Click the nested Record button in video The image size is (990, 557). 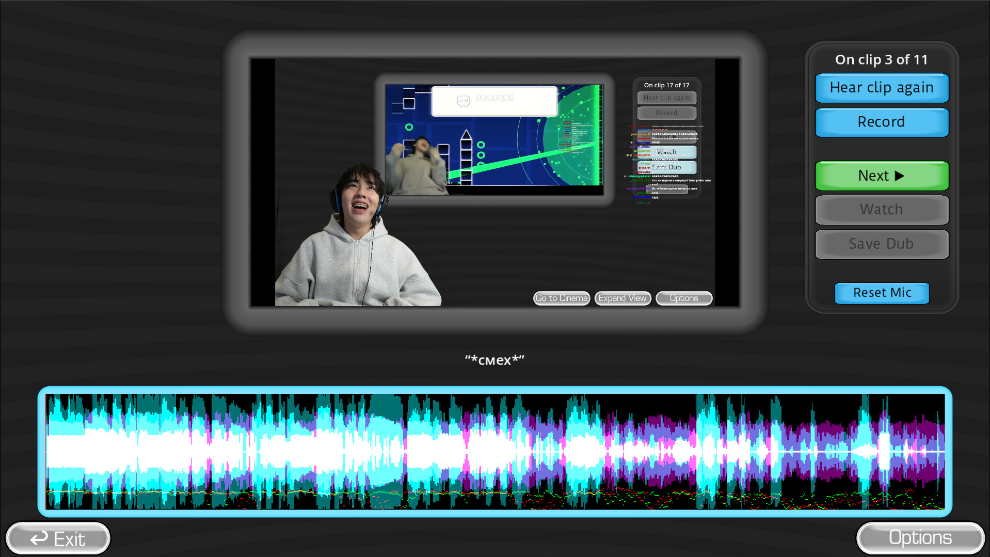pos(666,113)
